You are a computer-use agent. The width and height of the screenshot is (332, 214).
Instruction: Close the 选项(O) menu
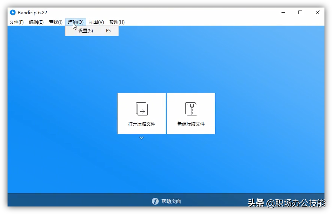click(x=76, y=22)
